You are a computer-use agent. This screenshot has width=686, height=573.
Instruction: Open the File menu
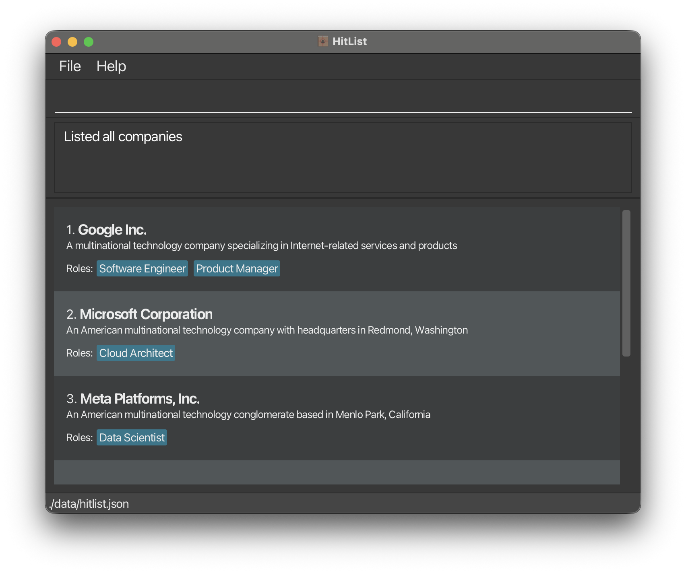pos(70,66)
